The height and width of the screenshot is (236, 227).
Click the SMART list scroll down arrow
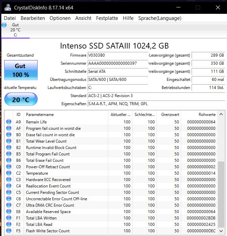pyautogui.click(x=221, y=231)
